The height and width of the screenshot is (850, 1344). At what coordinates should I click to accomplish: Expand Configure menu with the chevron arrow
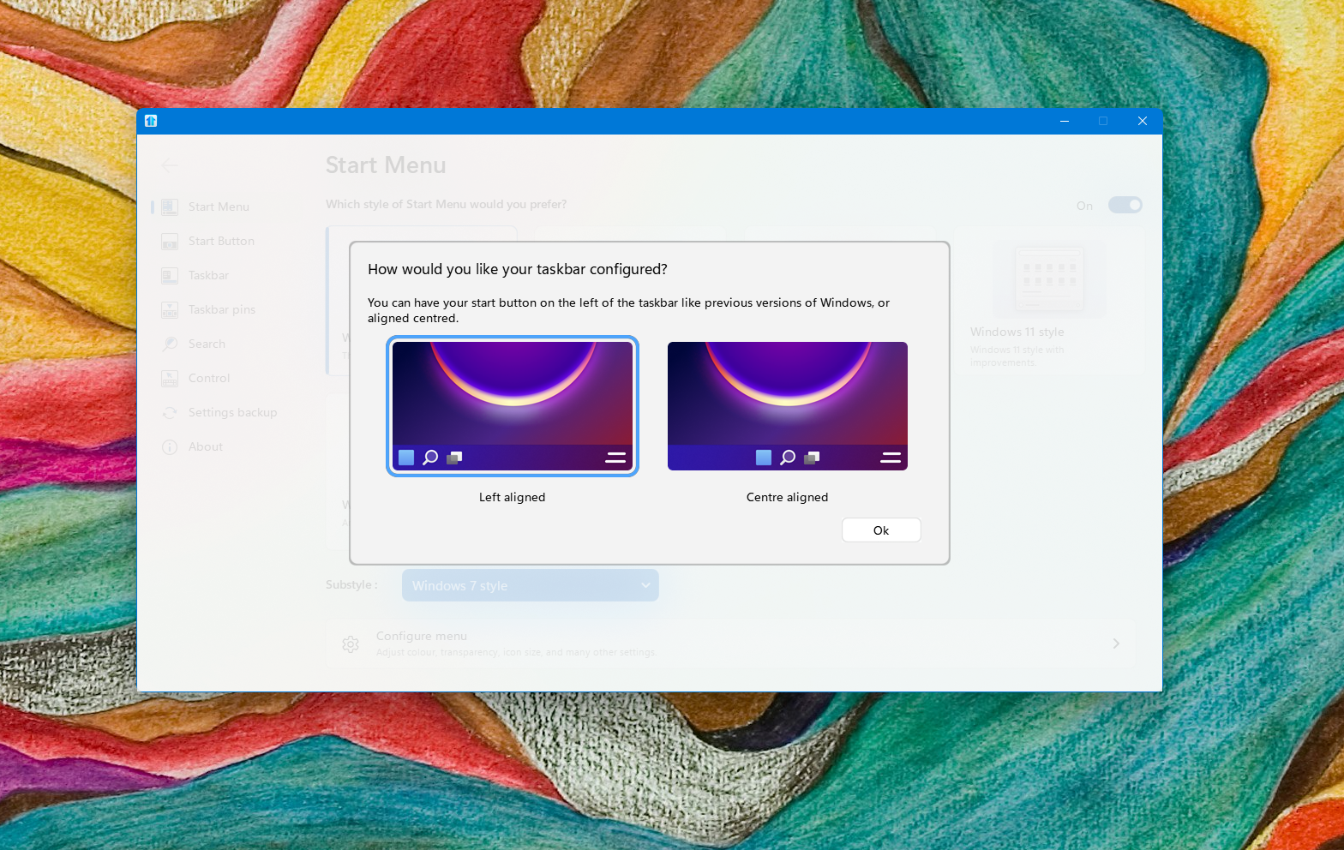[1116, 643]
